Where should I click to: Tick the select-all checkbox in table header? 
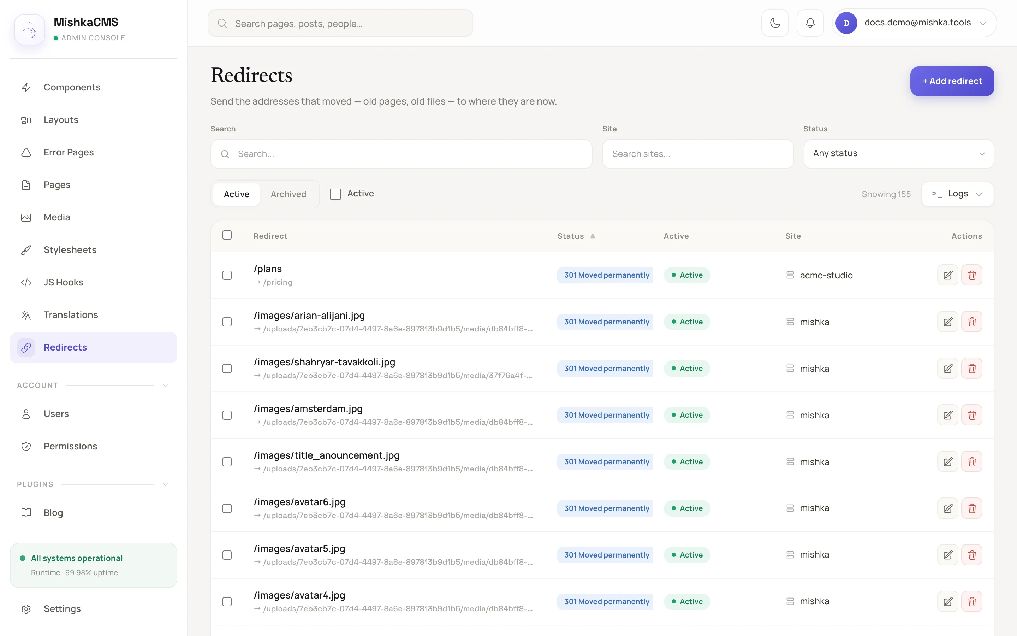click(227, 235)
